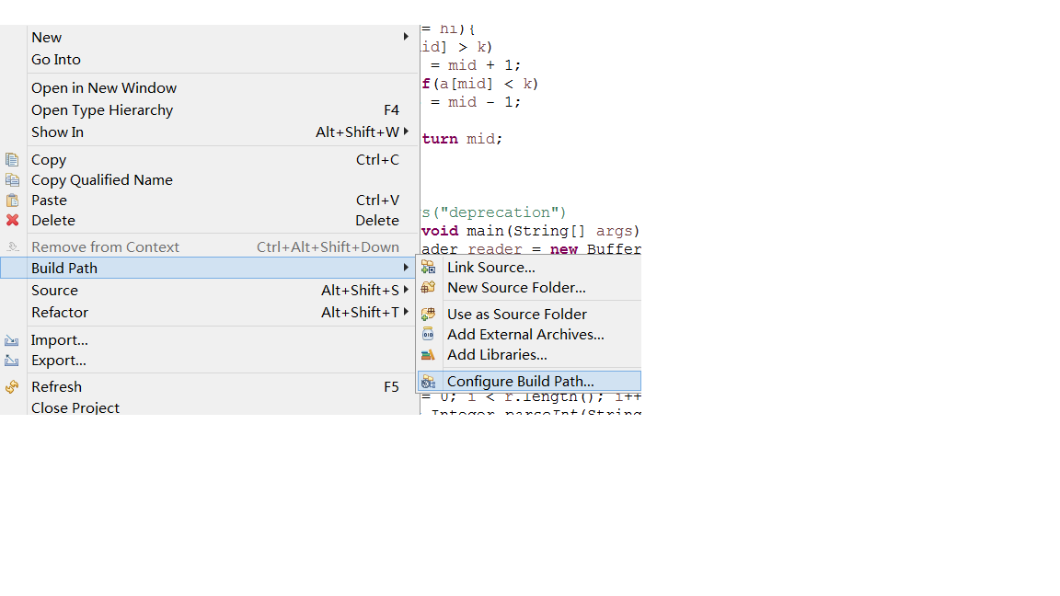Click the Alt+Shift+S shortcut text

pos(361,290)
